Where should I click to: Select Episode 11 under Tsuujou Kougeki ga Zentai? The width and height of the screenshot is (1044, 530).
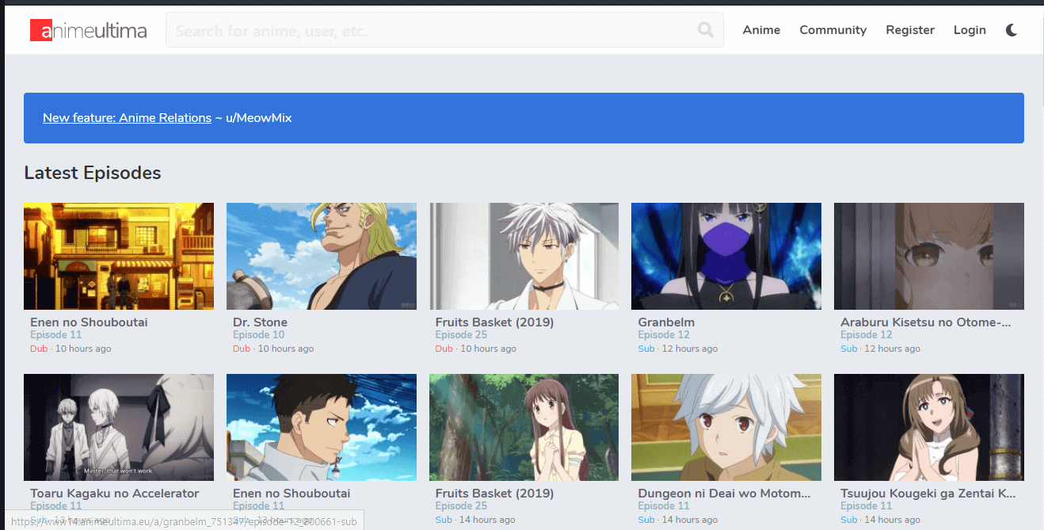pyautogui.click(x=866, y=506)
